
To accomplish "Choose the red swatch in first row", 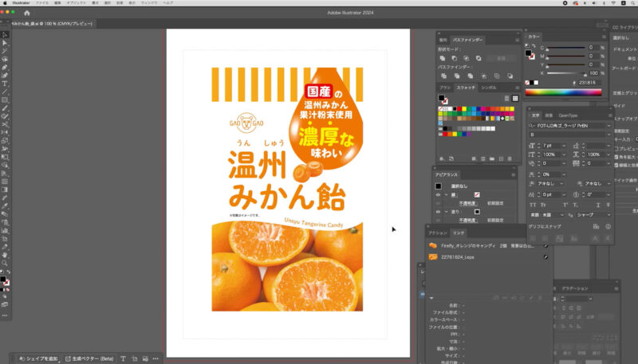I will tap(459, 109).
